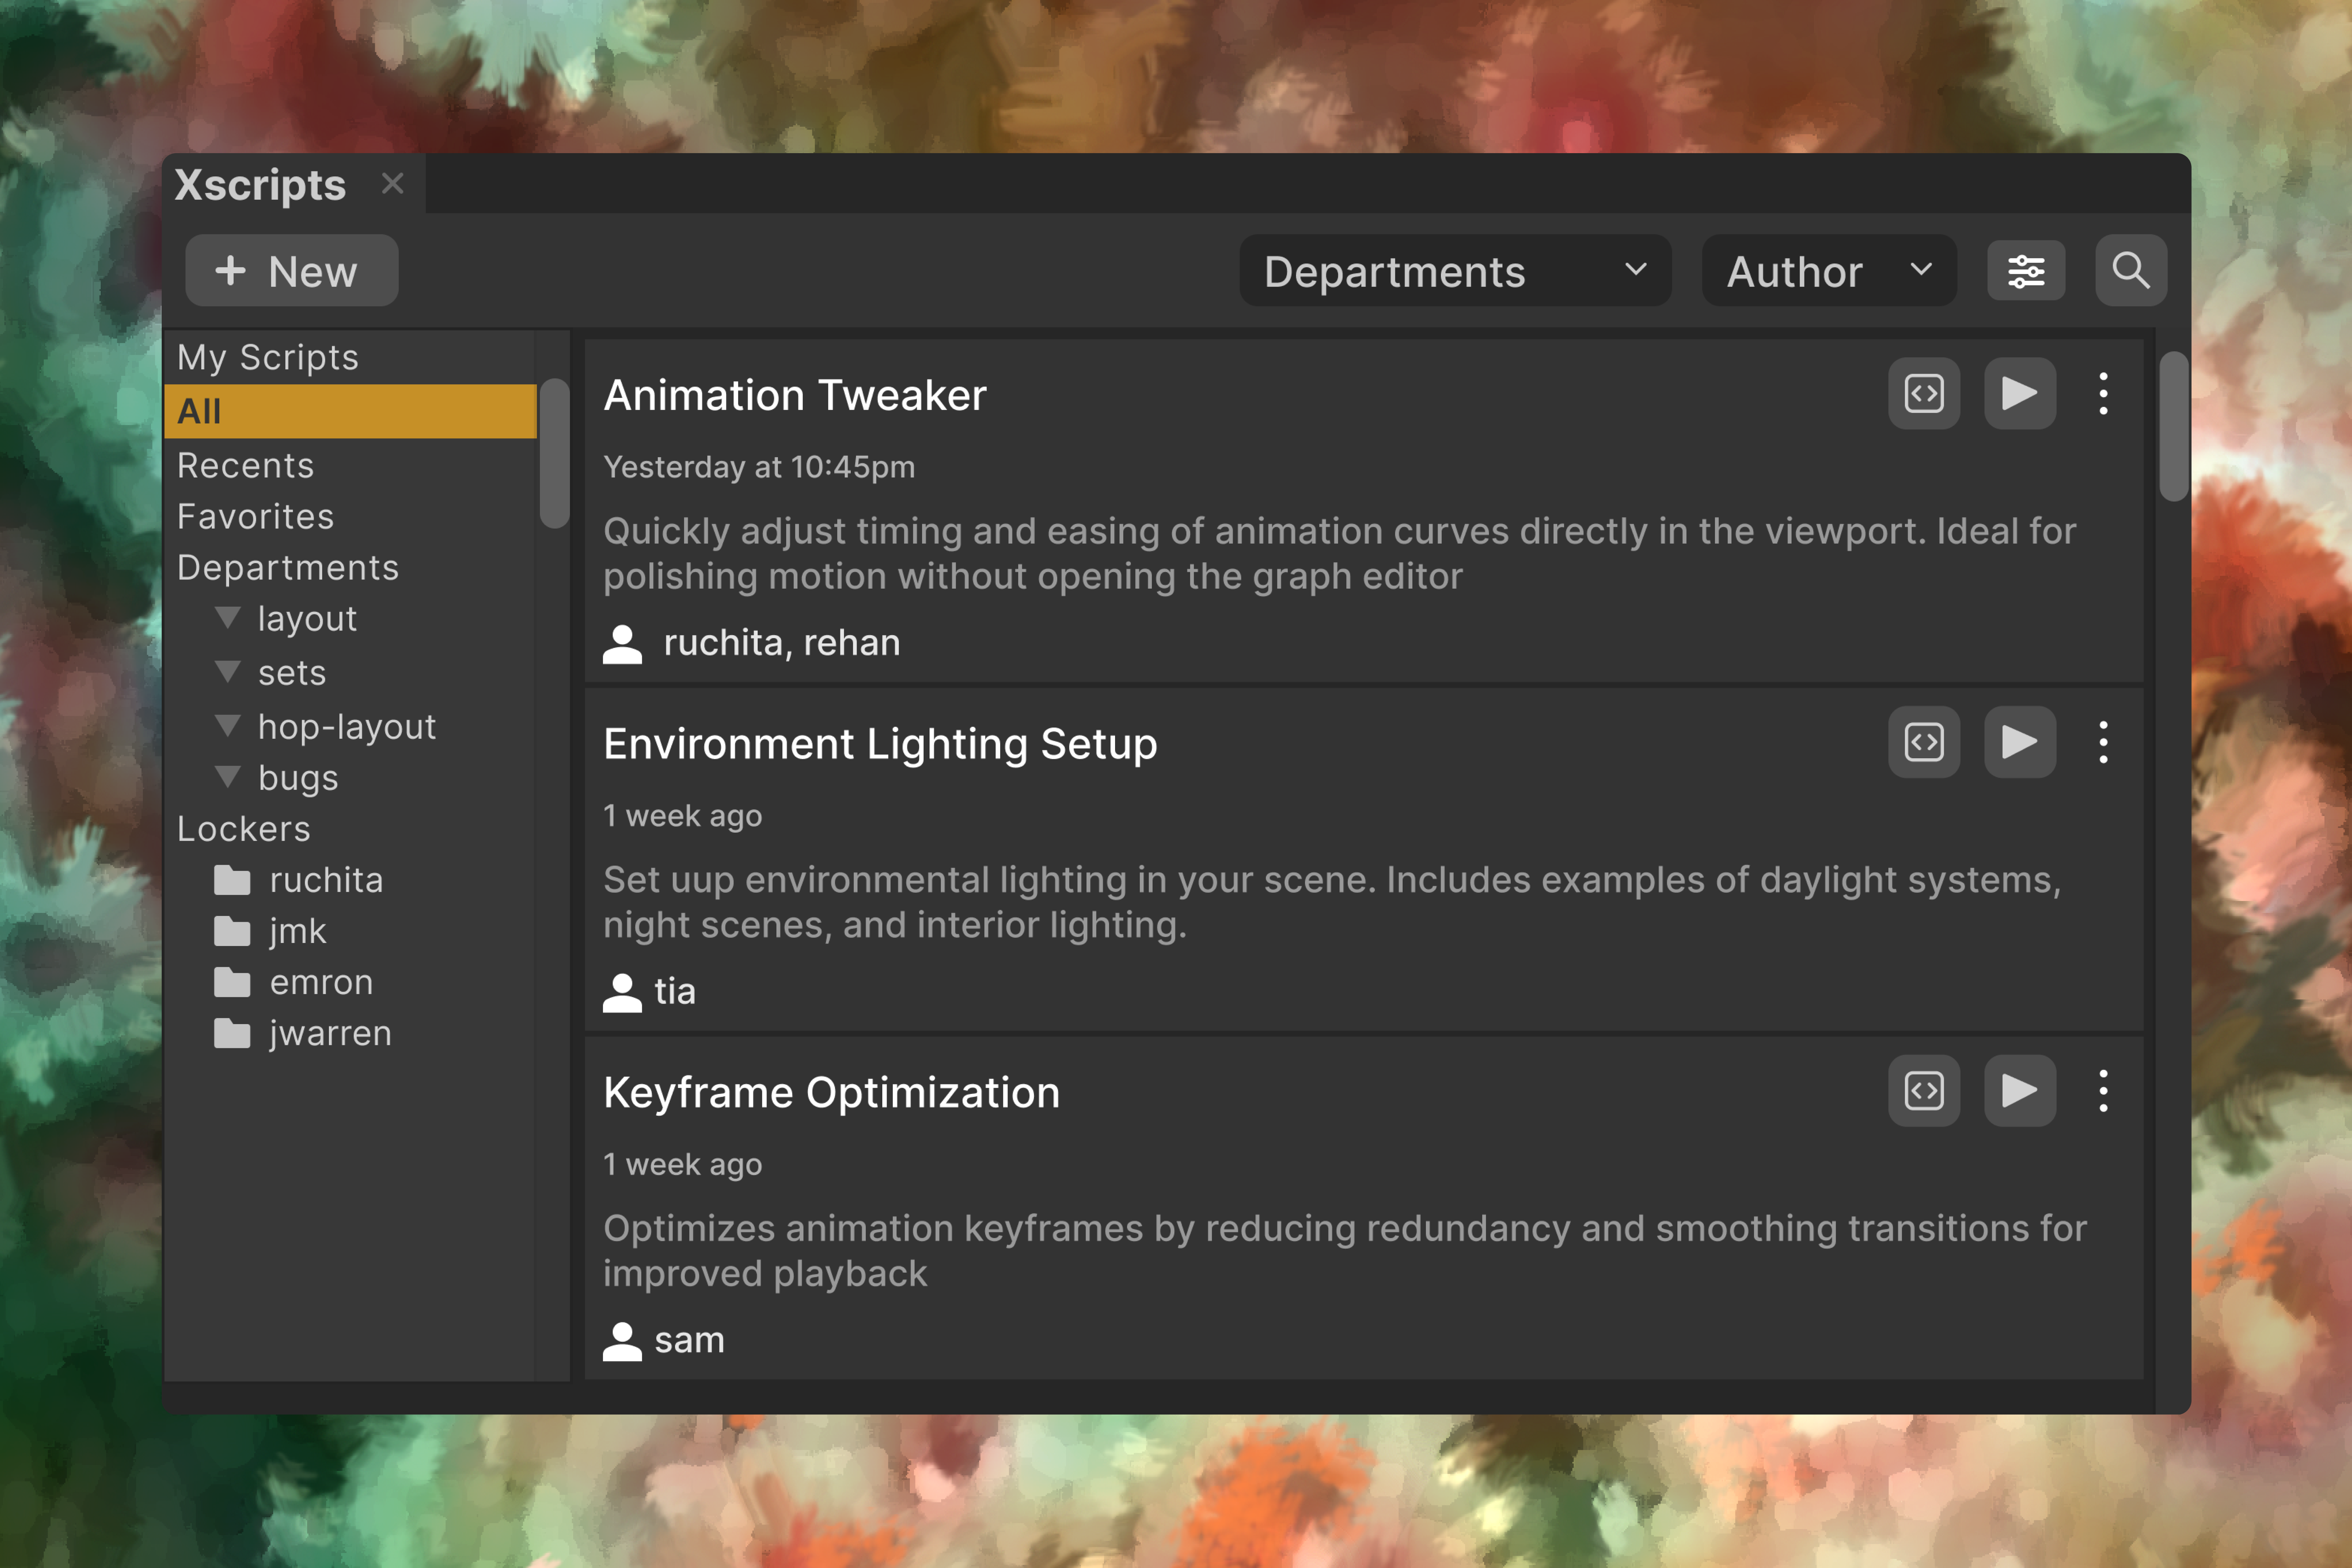2352x1568 pixels.
Task: Open more options for Animation Tweaker
Action: pos(2103,393)
